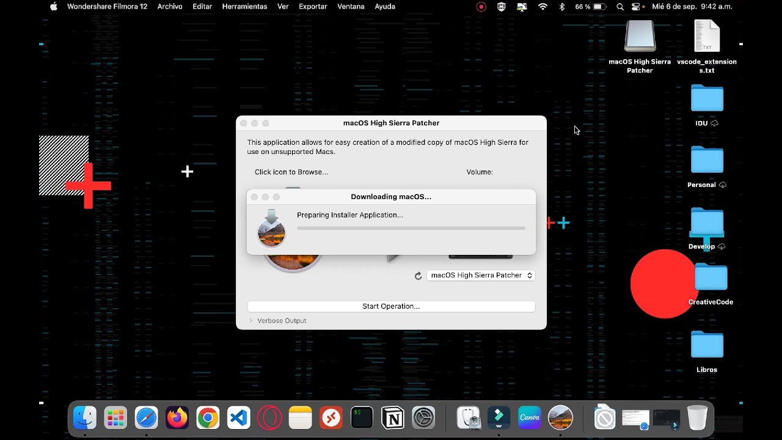
Task: Open the Herramientas menu
Action: click(244, 7)
